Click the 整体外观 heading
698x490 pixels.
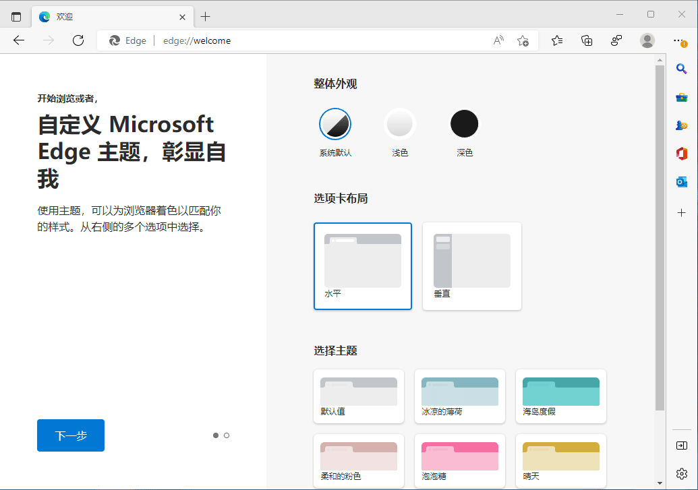pyautogui.click(x=335, y=84)
